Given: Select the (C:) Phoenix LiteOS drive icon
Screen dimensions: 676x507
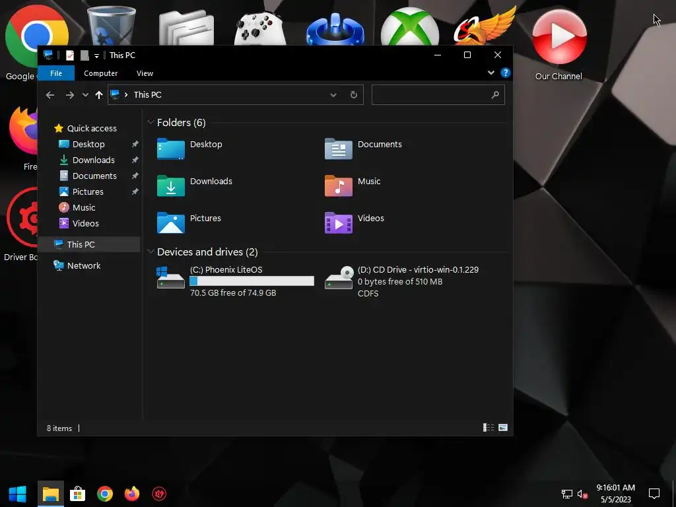Looking at the screenshot, I should click(171, 278).
